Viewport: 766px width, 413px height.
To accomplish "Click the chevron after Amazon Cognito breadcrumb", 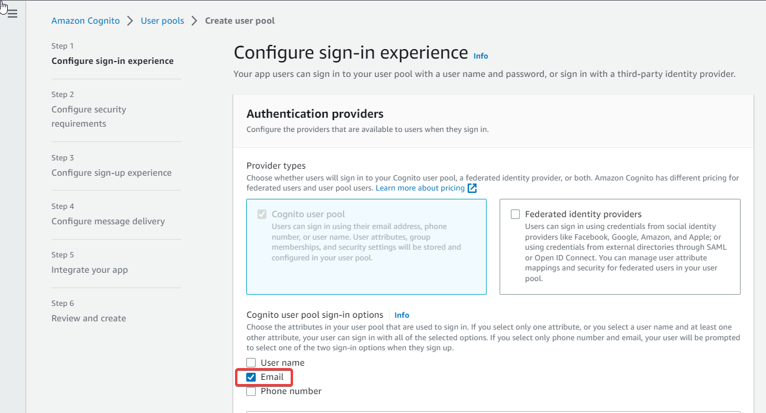I will 130,21.
